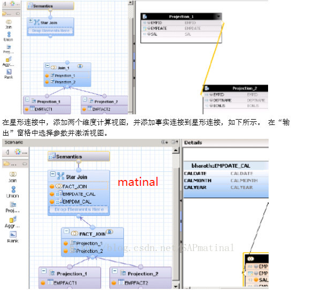Select the Rank tool in the lower palette
Screen dimensions: 314x290
click(13, 237)
